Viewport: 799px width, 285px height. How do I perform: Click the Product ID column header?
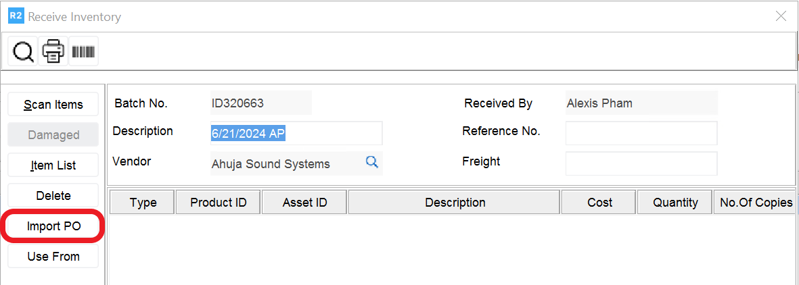pos(218,203)
